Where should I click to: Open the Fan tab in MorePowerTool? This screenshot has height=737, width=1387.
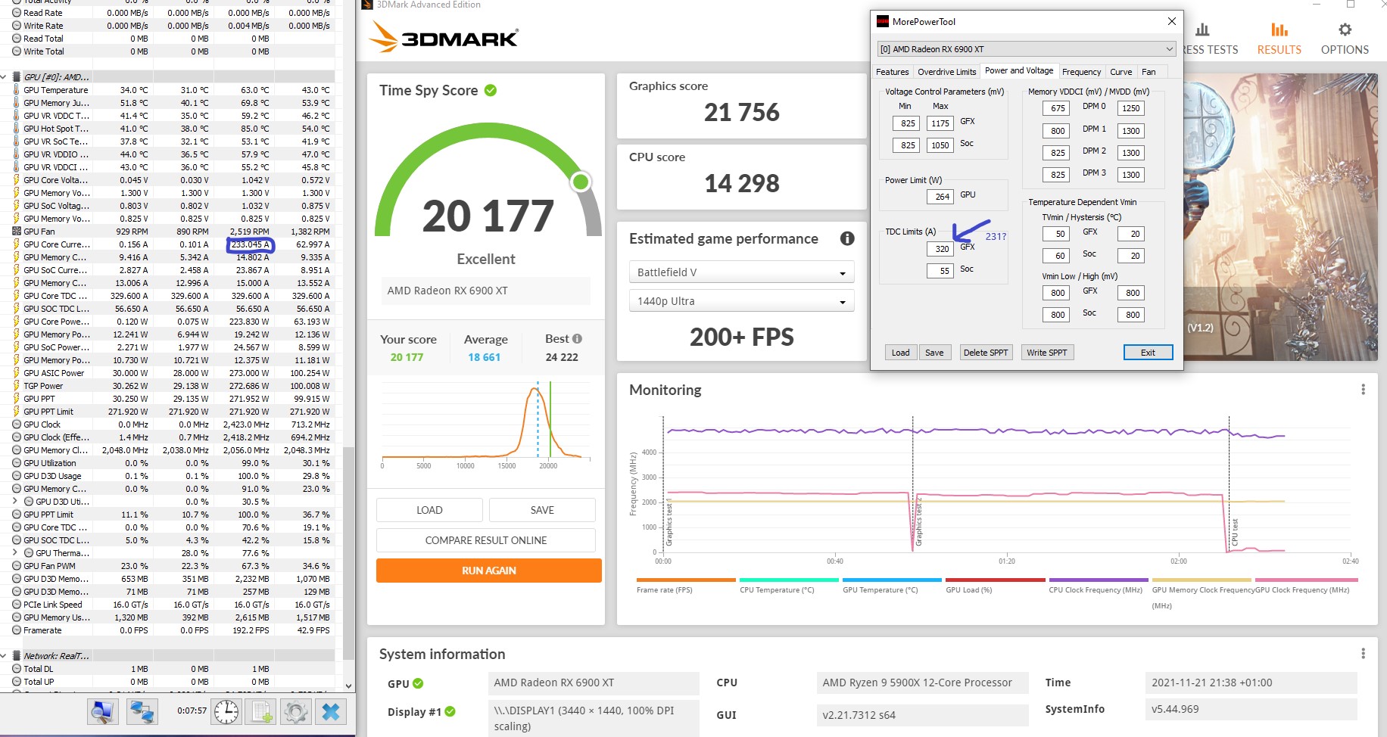(x=1149, y=72)
